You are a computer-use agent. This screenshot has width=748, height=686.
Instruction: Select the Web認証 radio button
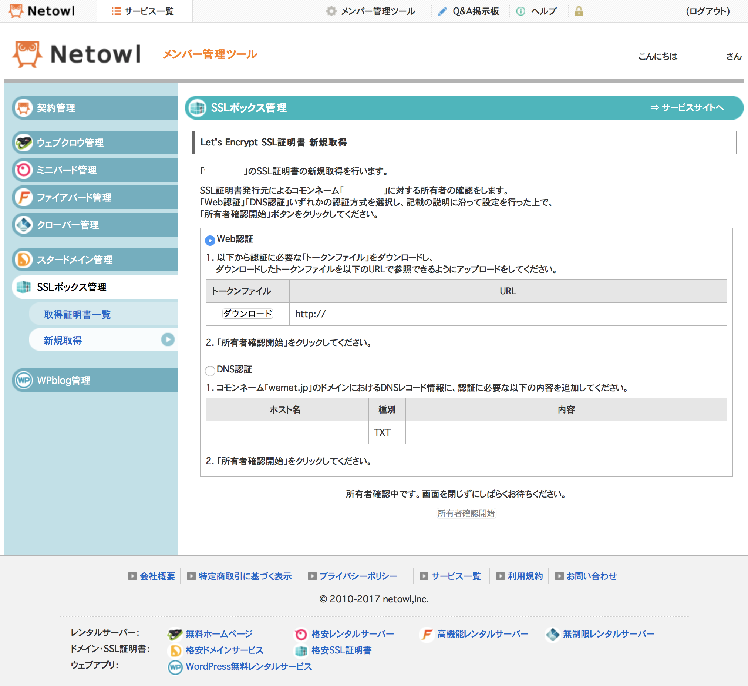point(210,241)
